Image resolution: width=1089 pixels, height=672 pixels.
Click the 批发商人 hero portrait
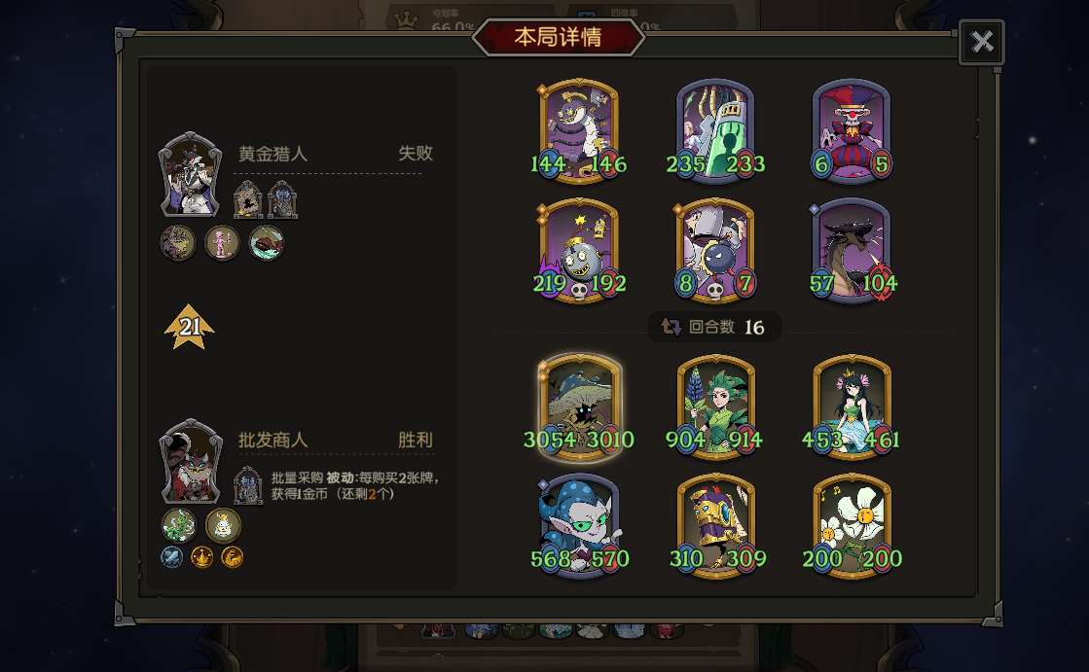pos(191,461)
